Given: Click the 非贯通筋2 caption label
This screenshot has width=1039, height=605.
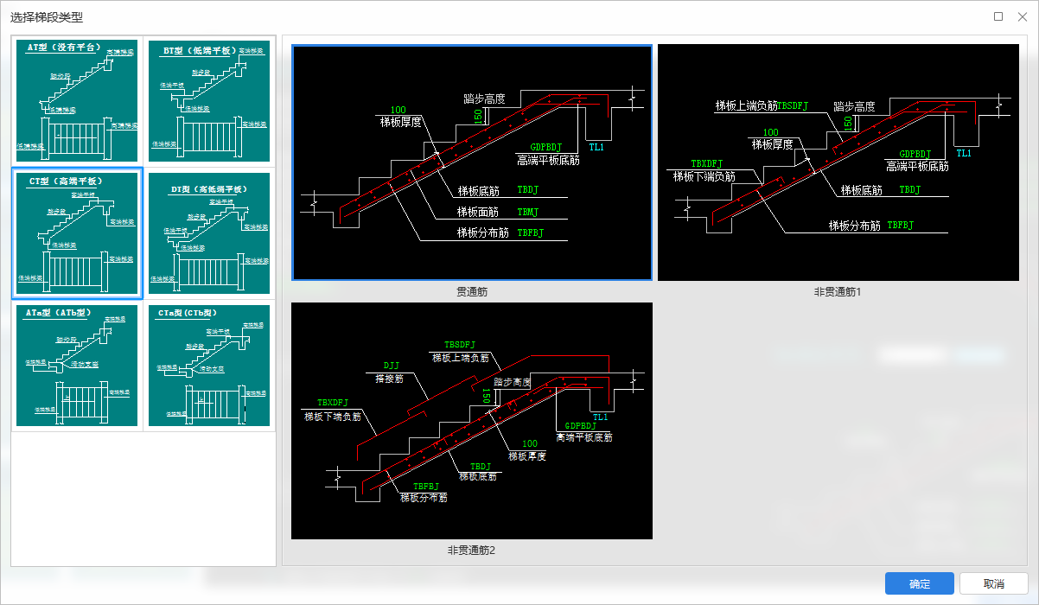Looking at the screenshot, I should 472,550.
